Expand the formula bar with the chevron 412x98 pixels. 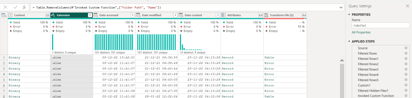pos(341,7)
